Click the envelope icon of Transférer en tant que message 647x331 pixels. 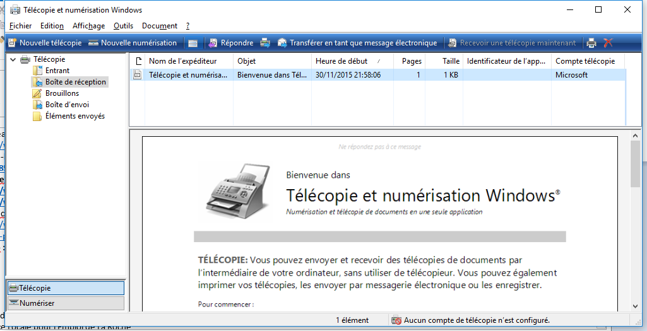(x=282, y=43)
